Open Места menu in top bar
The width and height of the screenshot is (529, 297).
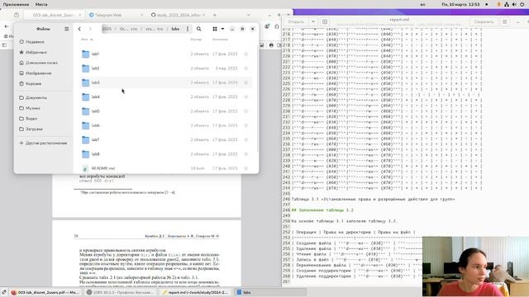41,4
